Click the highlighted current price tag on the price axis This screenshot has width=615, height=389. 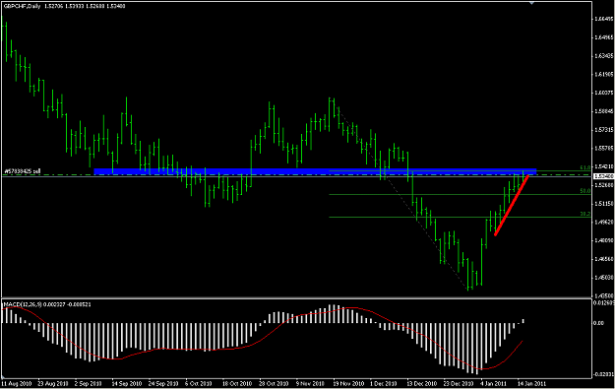click(603, 176)
